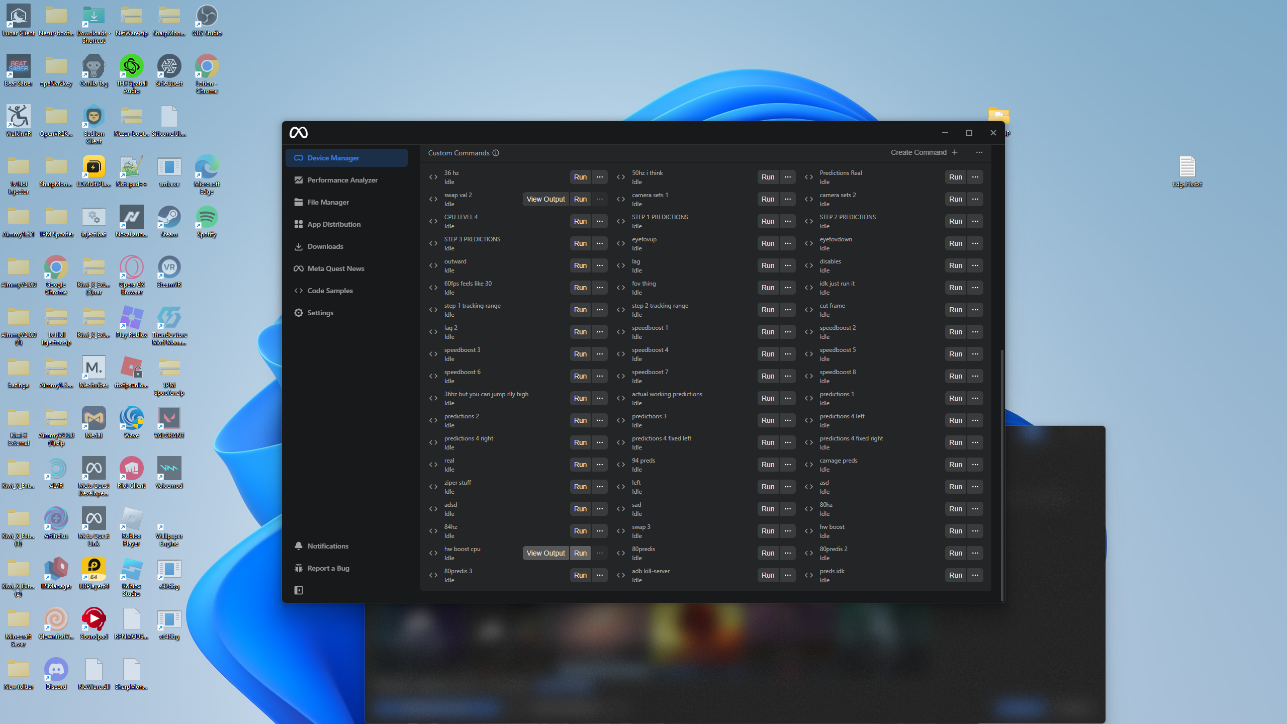This screenshot has width=1287, height=724.
Task: Open Notifications bell item
Action: 328,546
